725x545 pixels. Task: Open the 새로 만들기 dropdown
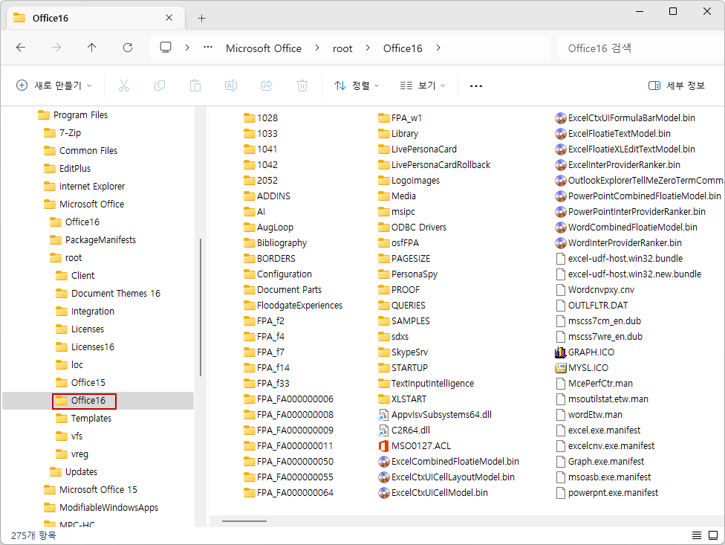click(x=54, y=86)
